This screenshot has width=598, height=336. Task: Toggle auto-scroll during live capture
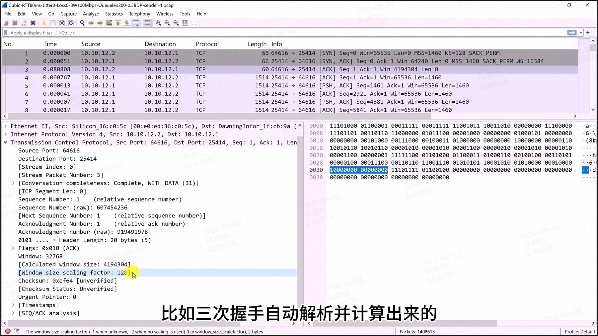pyautogui.click(x=136, y=23)
